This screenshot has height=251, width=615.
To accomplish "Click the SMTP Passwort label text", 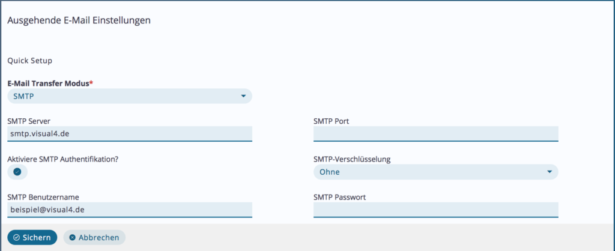I will tap(340, 198).
